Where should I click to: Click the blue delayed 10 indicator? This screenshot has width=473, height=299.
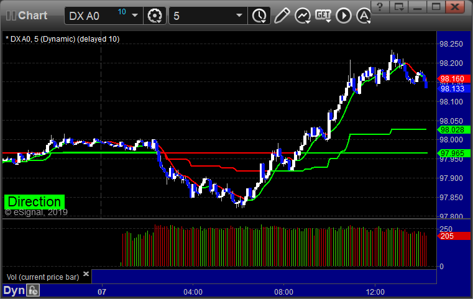[x=122, y=12]
